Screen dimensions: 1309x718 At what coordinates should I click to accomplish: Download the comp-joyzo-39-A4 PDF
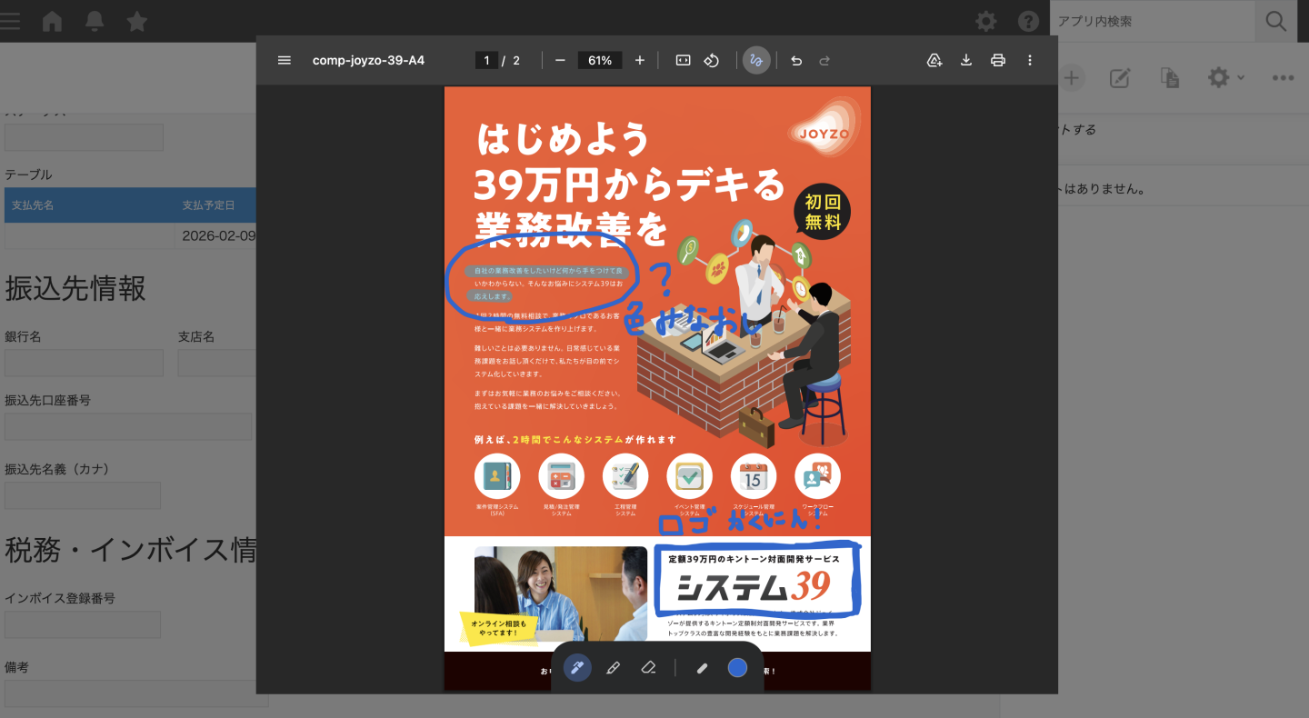click(966, 60)
